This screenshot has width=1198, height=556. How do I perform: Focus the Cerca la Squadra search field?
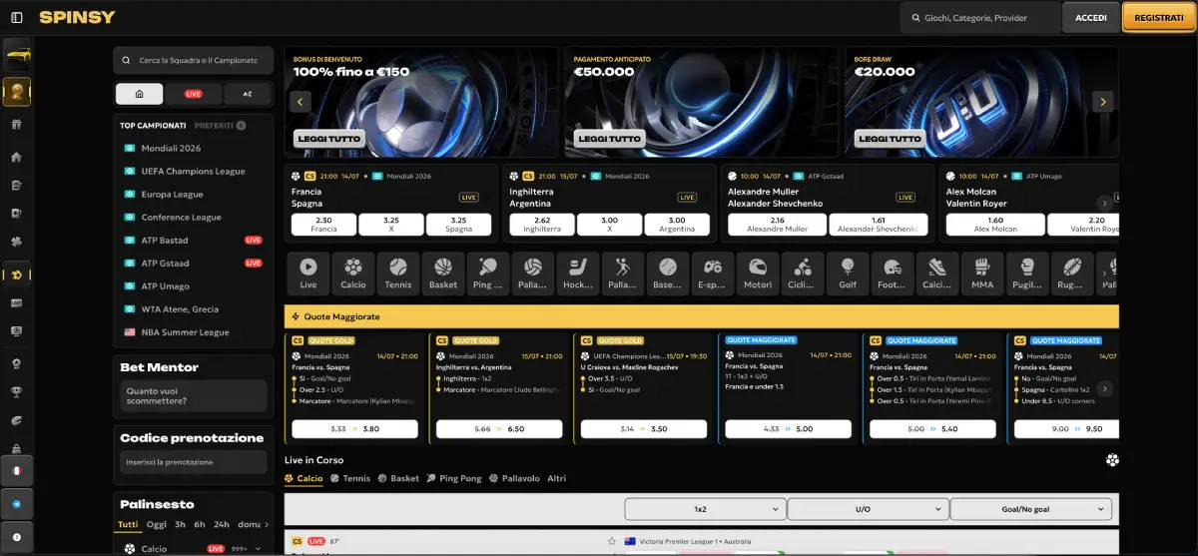[x=193, y=61]
